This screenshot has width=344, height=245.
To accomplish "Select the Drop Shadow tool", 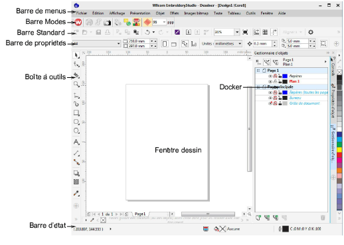I will tap(76, 173).
